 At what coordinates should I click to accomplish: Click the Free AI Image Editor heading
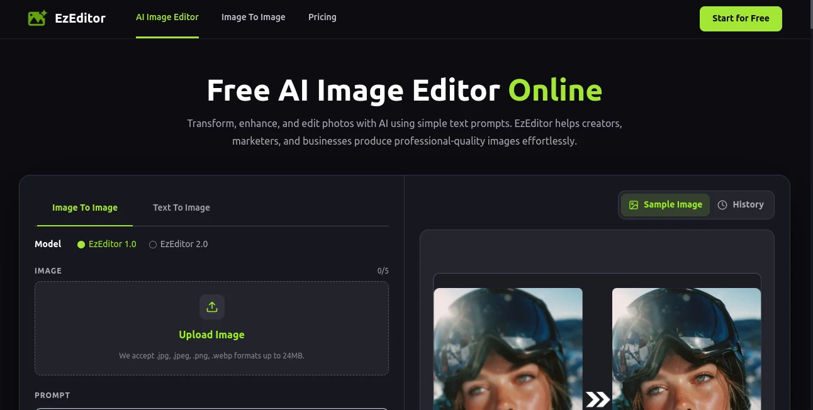point(405,90)
